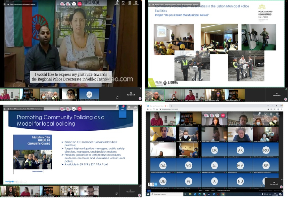Open Settings in top-left meeting window
The width and height of the screenshot is (288, 198).
136,3
